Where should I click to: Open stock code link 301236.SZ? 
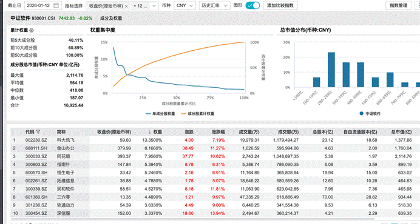[36, 205]
